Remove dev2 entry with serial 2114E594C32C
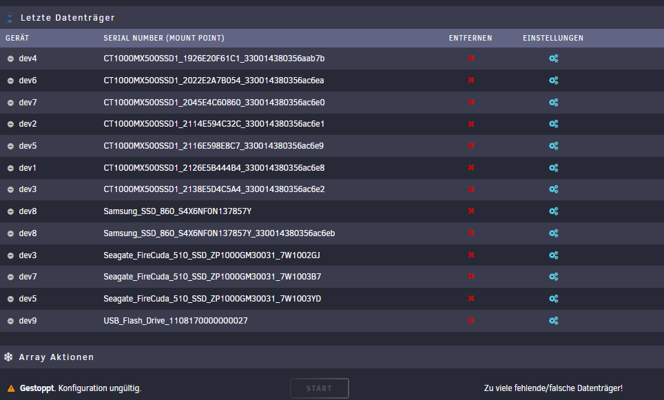The width and height of the screenshot is (664, 400). [x=471, y=124]
